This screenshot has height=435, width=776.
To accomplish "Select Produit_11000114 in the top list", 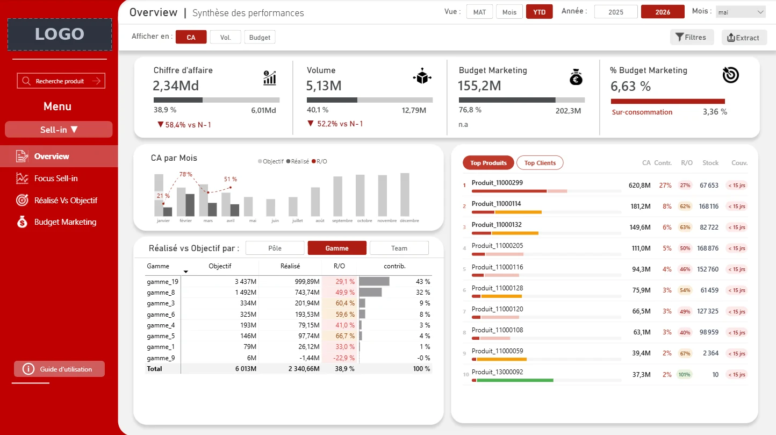I will [496, 204].
